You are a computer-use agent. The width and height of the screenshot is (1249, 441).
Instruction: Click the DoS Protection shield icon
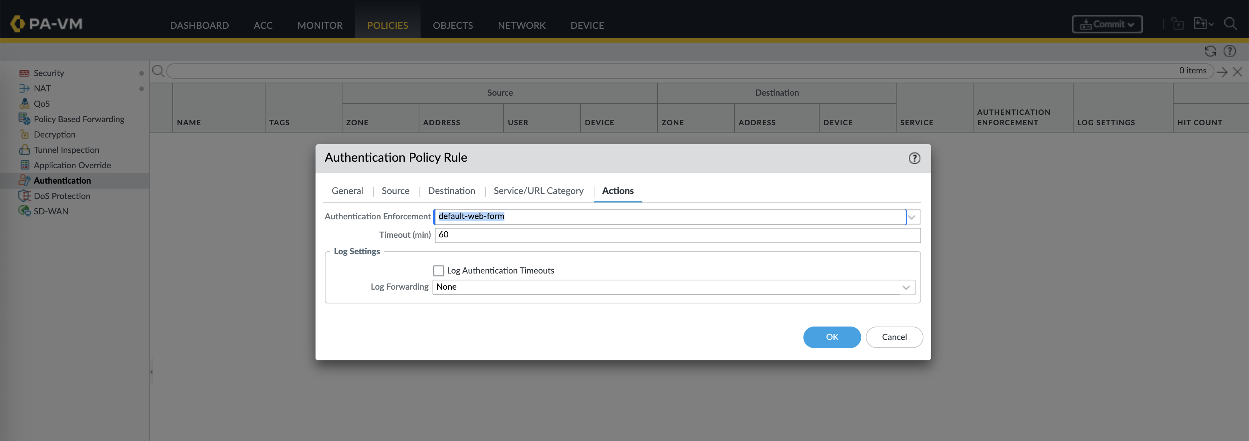(x=24, y=196)
